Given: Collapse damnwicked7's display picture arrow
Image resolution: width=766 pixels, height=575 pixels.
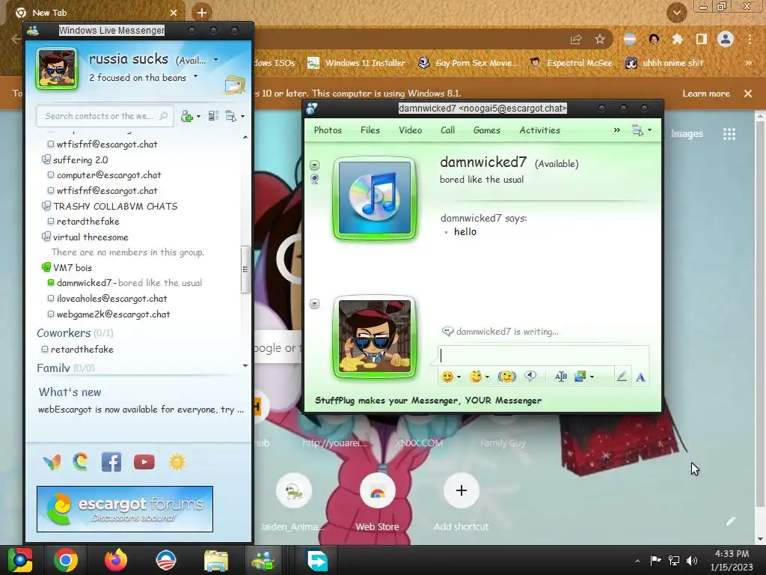Looking at the screenshot, I should 315,165.
